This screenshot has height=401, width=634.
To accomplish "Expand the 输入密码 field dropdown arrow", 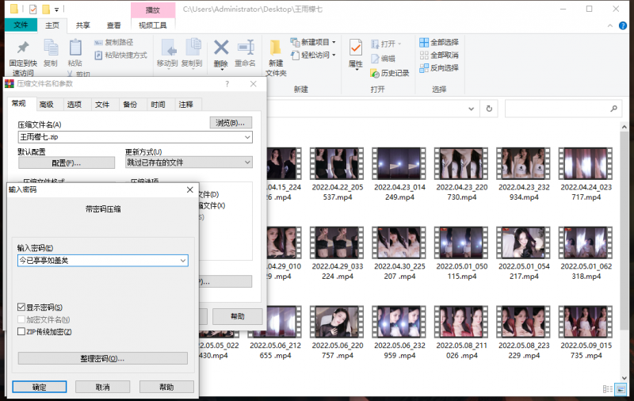I will coord(183,261).
